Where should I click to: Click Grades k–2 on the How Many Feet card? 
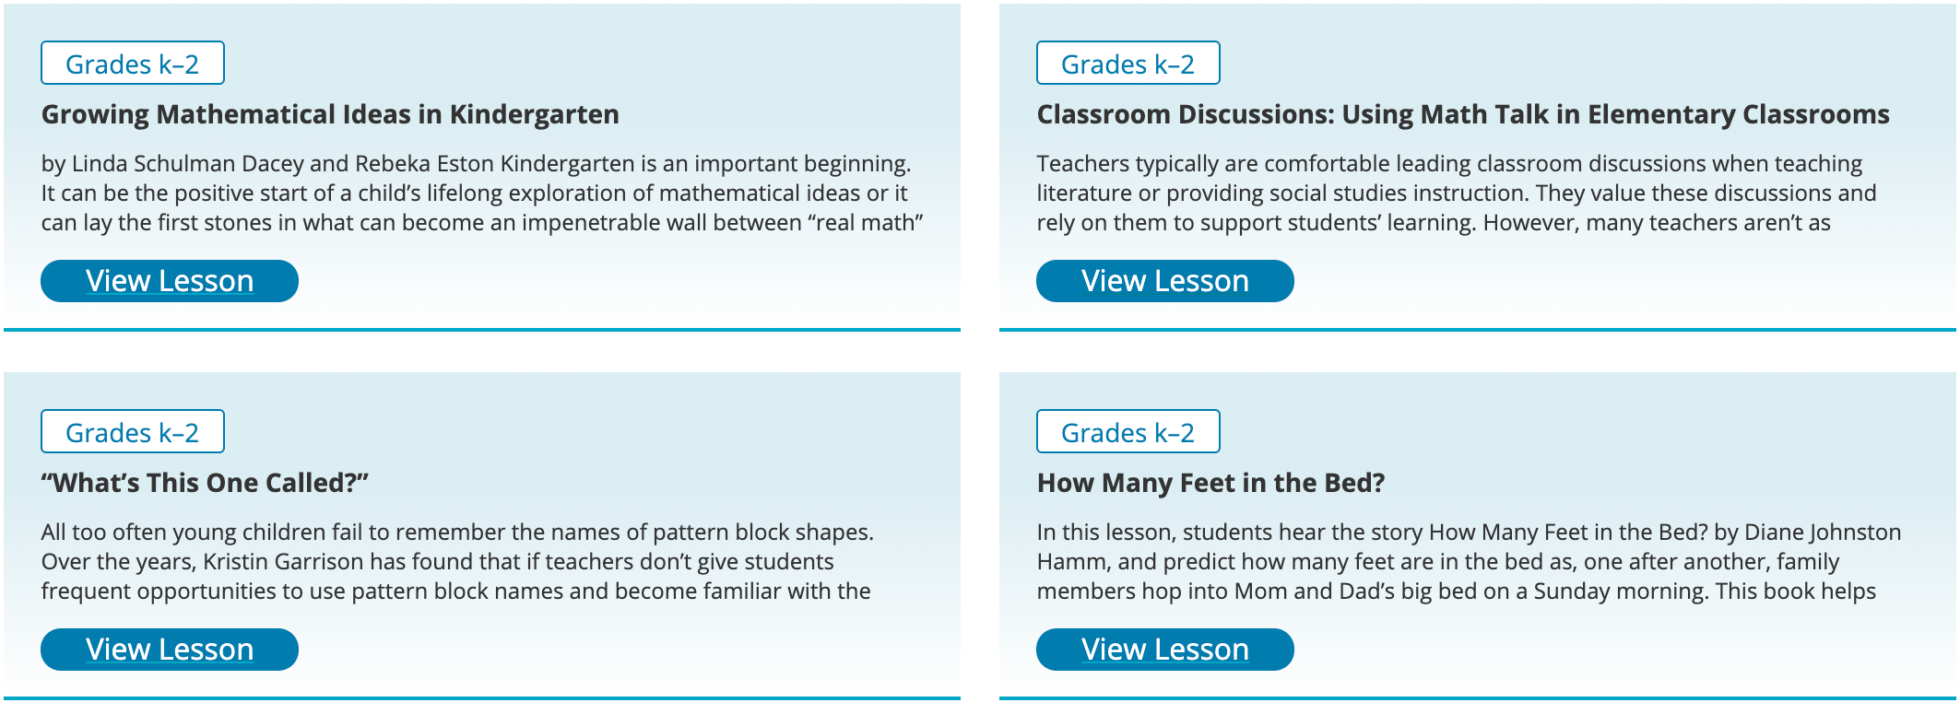(1128, 431)
